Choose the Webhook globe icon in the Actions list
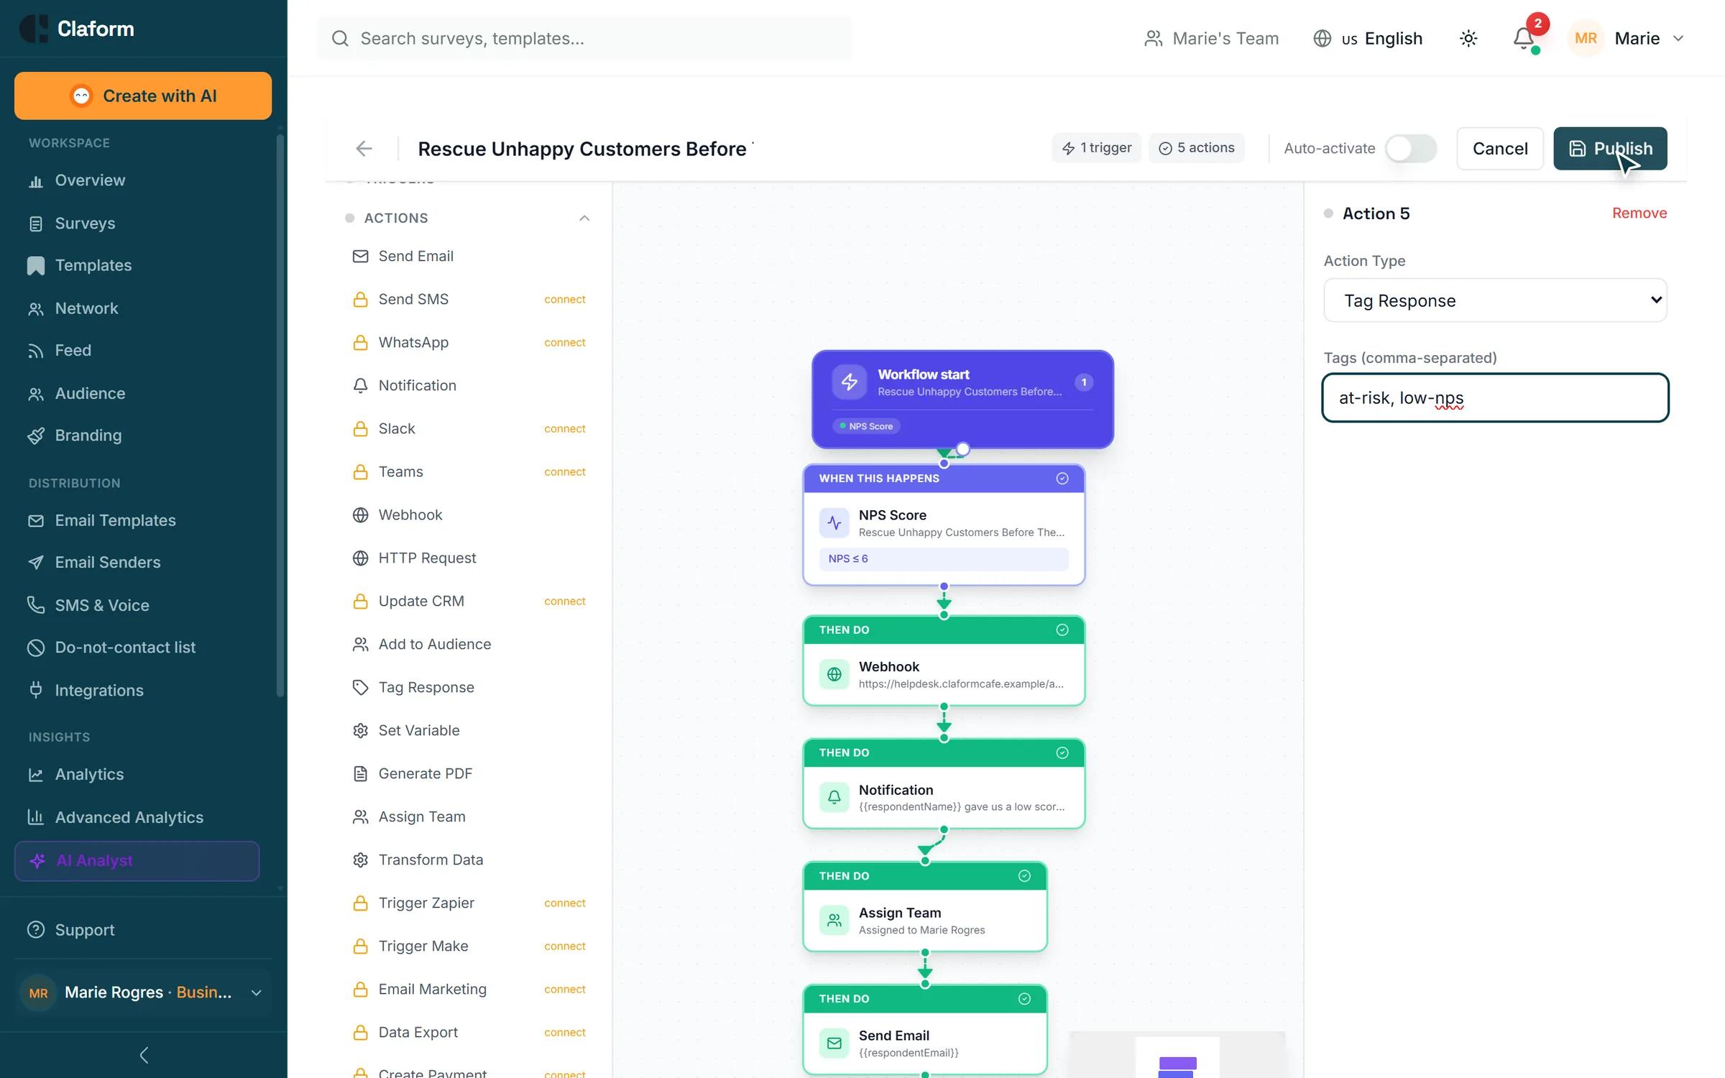Viewport: 1725px width, 1078px height. pos(360,515)
